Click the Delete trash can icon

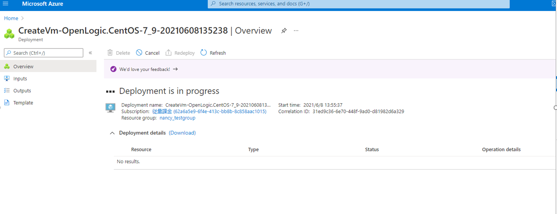110,53
